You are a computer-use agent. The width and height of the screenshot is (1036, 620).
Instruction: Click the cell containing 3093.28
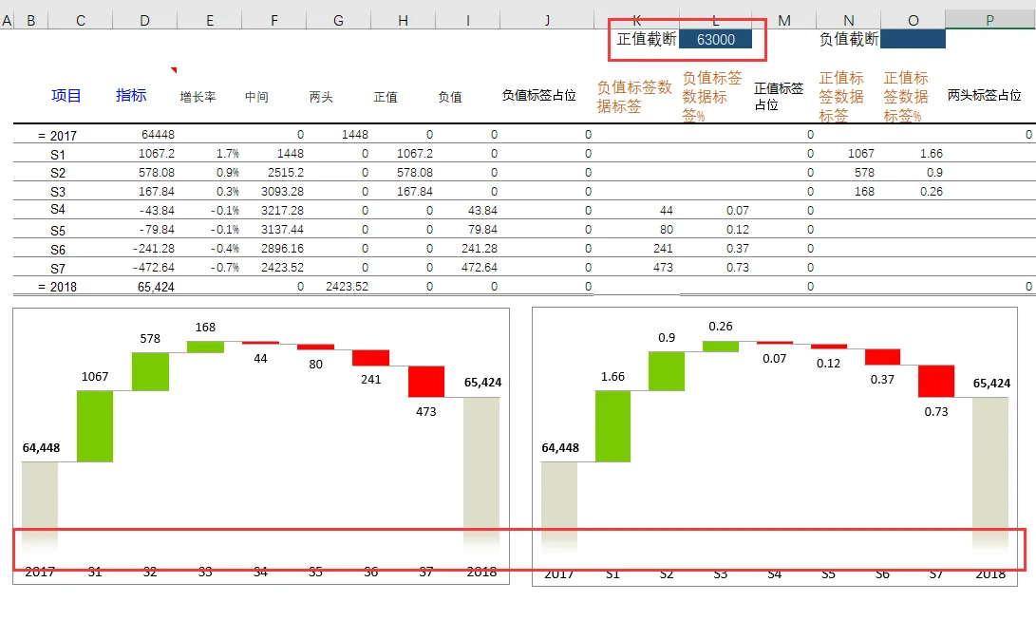click(282, 192)
